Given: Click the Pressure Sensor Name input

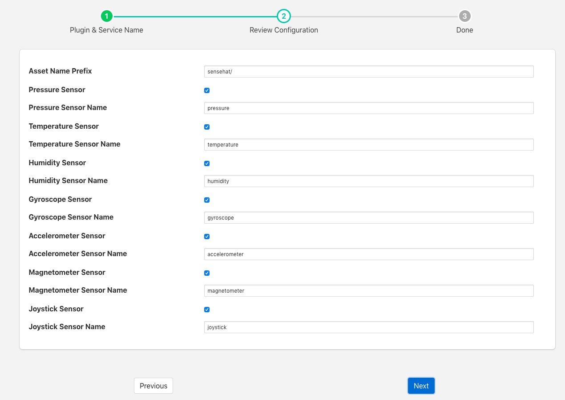Looking at the screenshot, I should click(x=368, y=108).
